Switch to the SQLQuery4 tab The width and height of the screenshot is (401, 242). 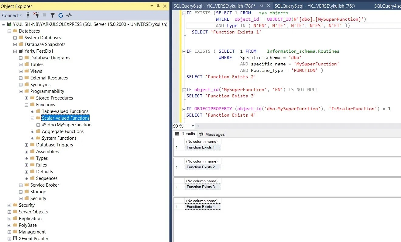387,6
